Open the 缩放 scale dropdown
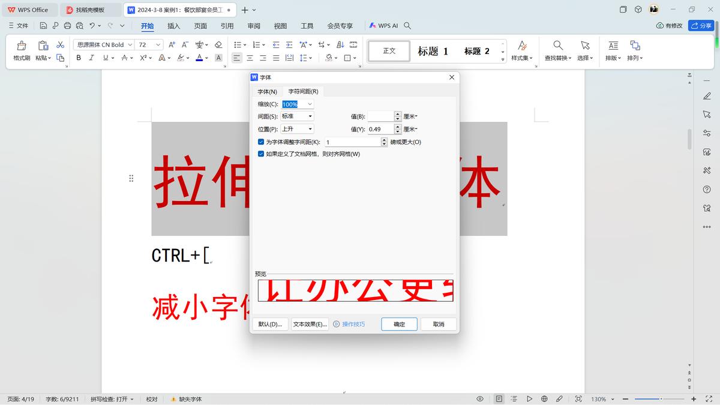Viewport: 720px width, 405px height. [310, 104]
